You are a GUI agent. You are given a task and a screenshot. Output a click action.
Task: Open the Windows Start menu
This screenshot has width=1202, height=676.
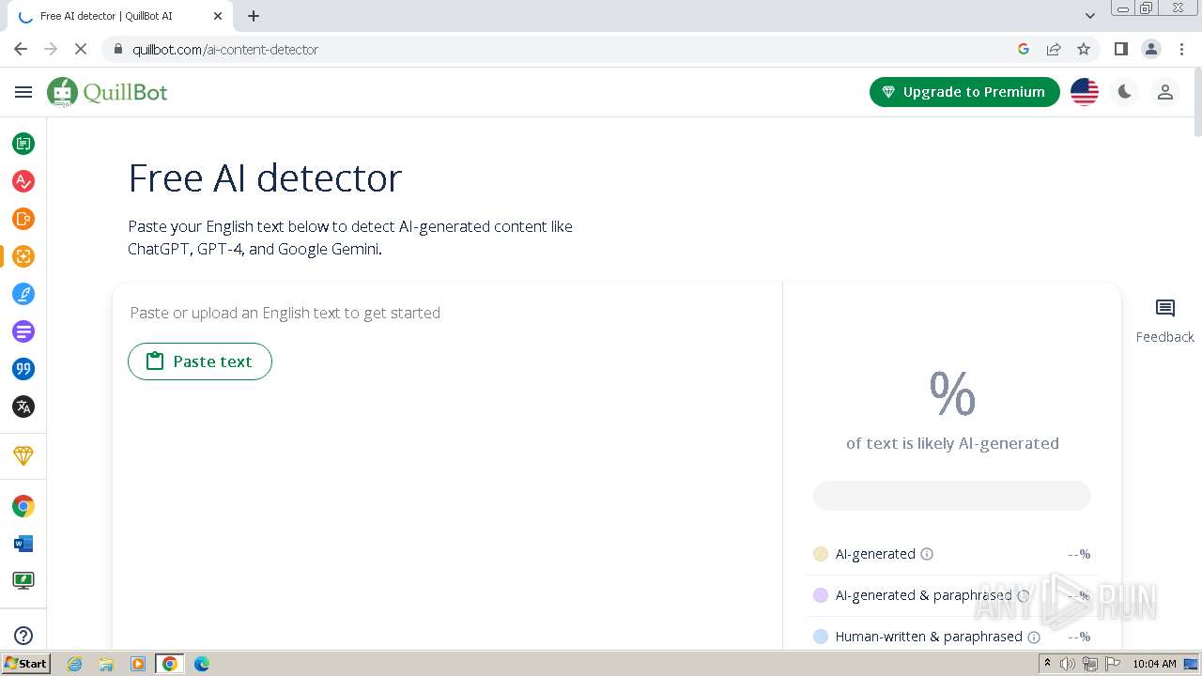(26, 664)
